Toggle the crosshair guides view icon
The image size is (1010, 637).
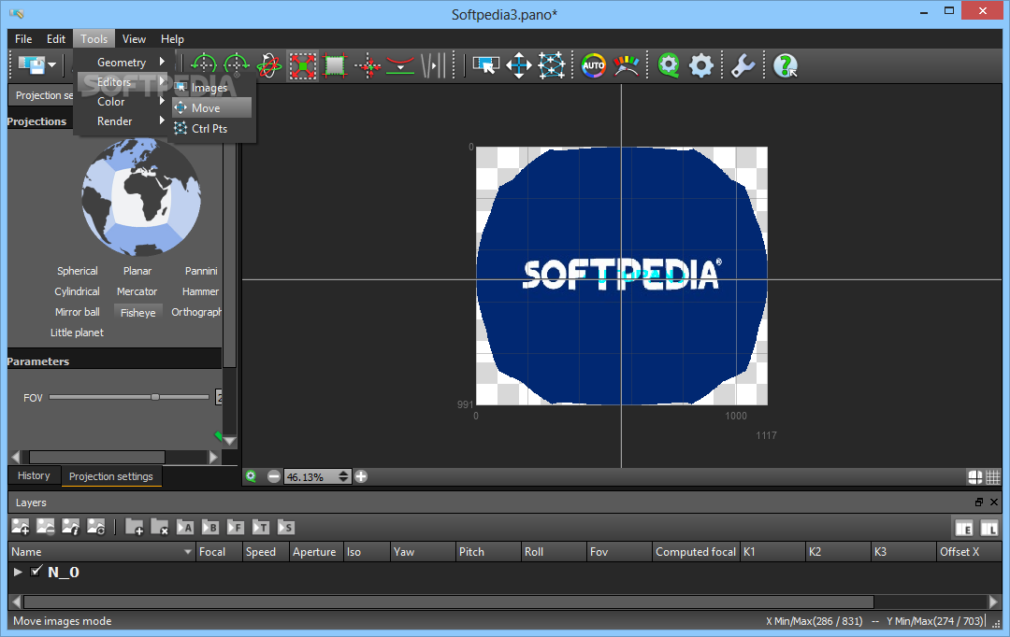pos(975,476)
